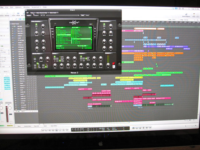The image size is (200, 150).
Task: Expand the Global Tracks disclosure triangle
Action: (x=11, y=24)
